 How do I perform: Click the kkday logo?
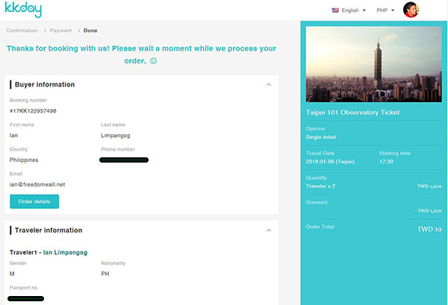click(x=23, y=10)
